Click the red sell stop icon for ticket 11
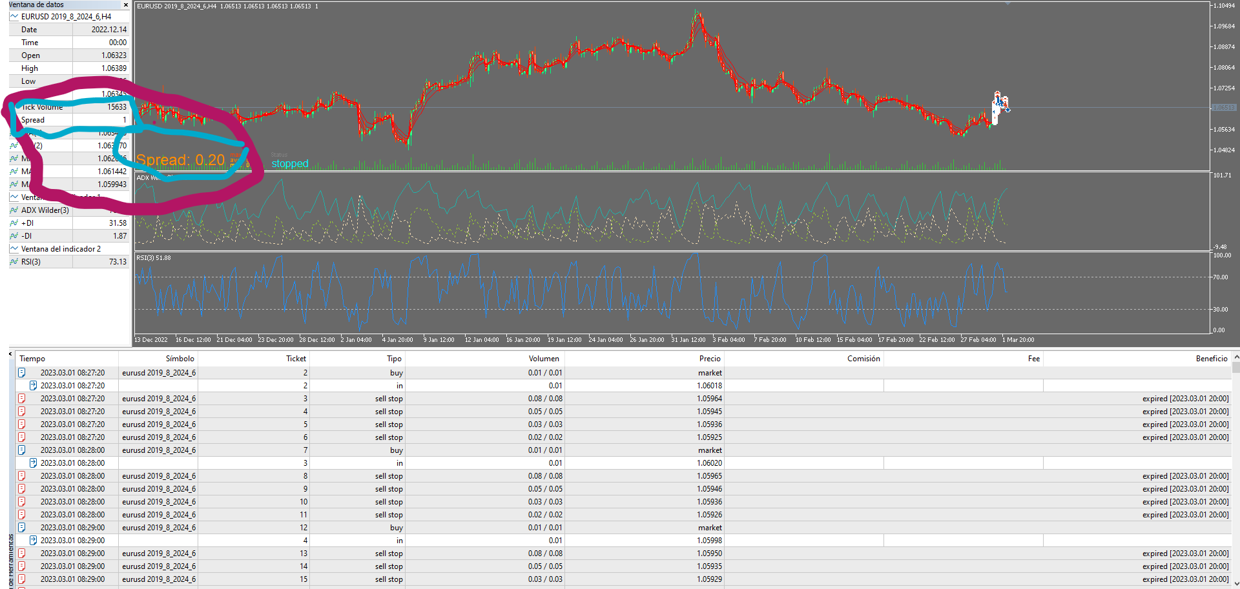Image resolution: width=1240 pixels, height=589 pixels. [x=21, y=515]
